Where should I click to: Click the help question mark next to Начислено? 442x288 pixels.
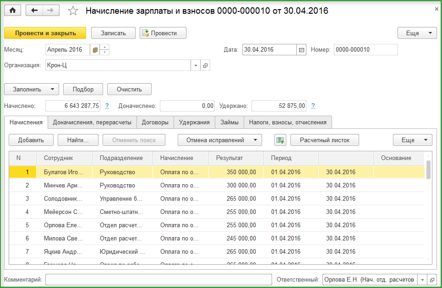pos(107,106)
